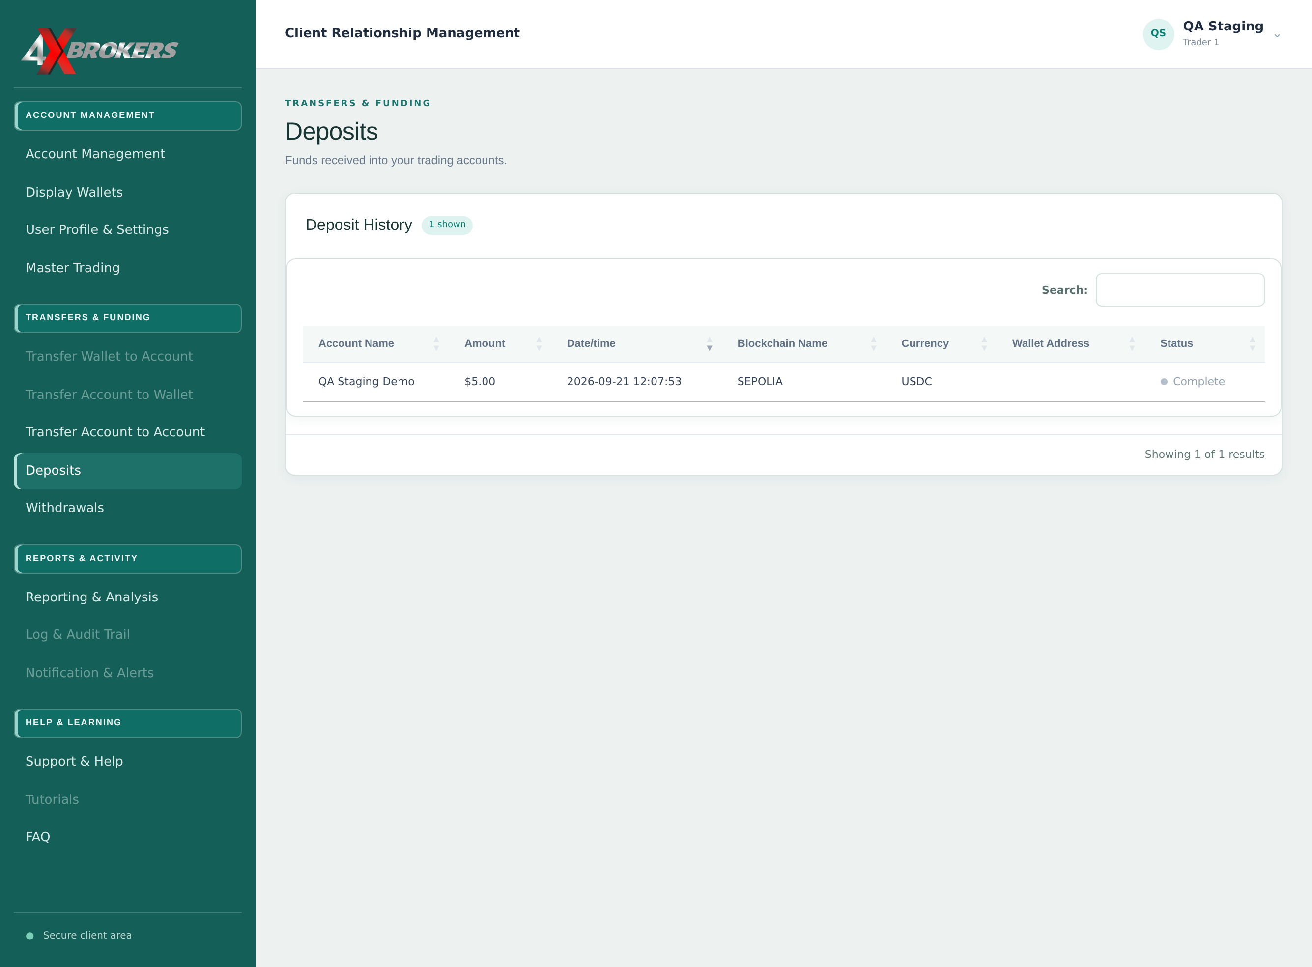Screen dimensions: 1312x967
Task: Collapse the Reports & Activity section header
Action: (128, 559)
